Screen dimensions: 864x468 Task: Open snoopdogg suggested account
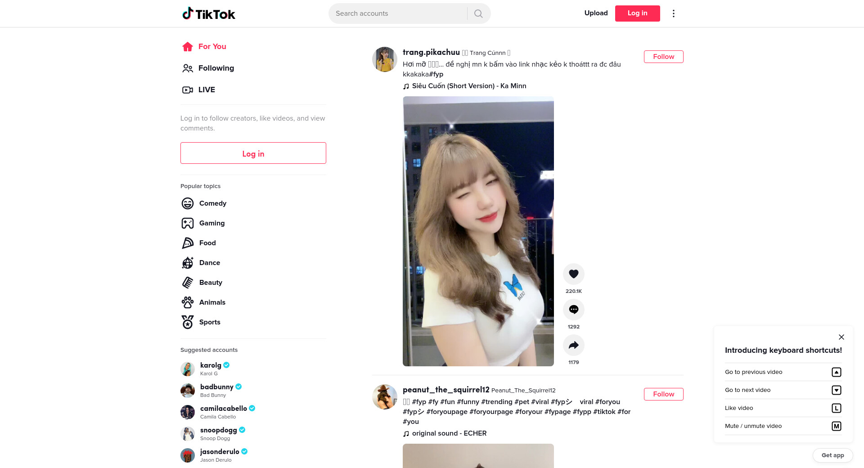click(x=253, y=434)
